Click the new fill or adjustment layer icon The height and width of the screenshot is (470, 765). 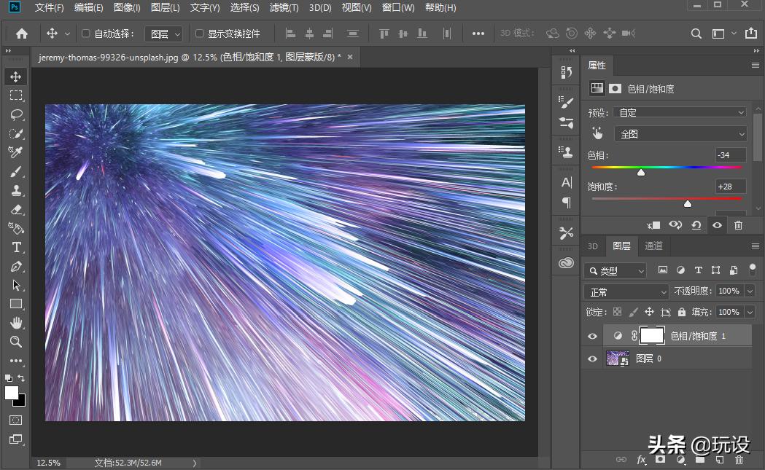[x=681, y=460]
